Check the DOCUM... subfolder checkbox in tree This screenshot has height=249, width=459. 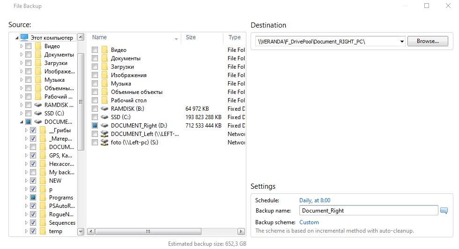click(33, 147)
